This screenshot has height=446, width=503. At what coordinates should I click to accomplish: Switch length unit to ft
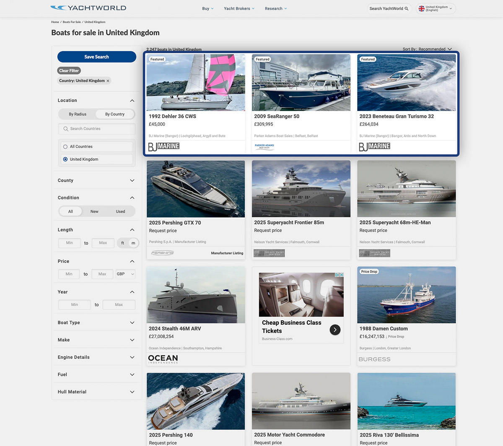(122, 243)
